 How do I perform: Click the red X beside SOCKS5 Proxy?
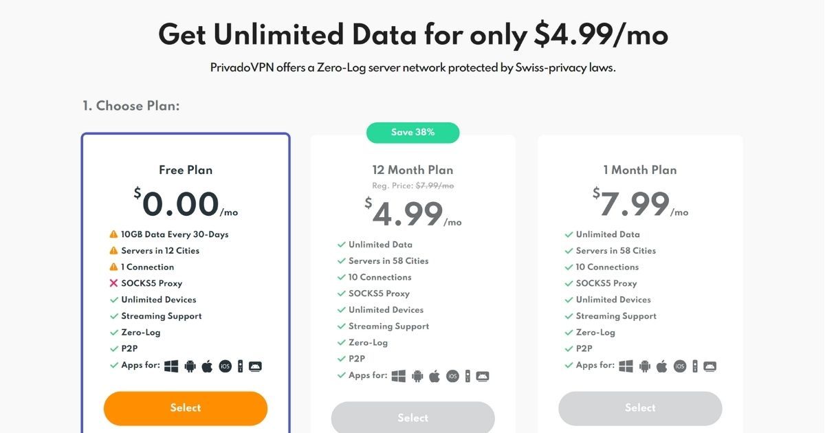pyautogui.click(x=114, y=283)
